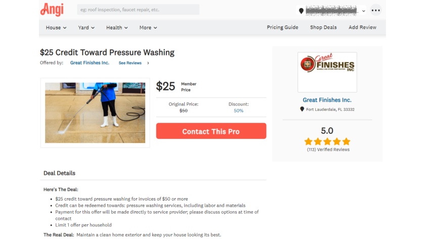Select Add Review
The image size is (425, 239).
362,27
